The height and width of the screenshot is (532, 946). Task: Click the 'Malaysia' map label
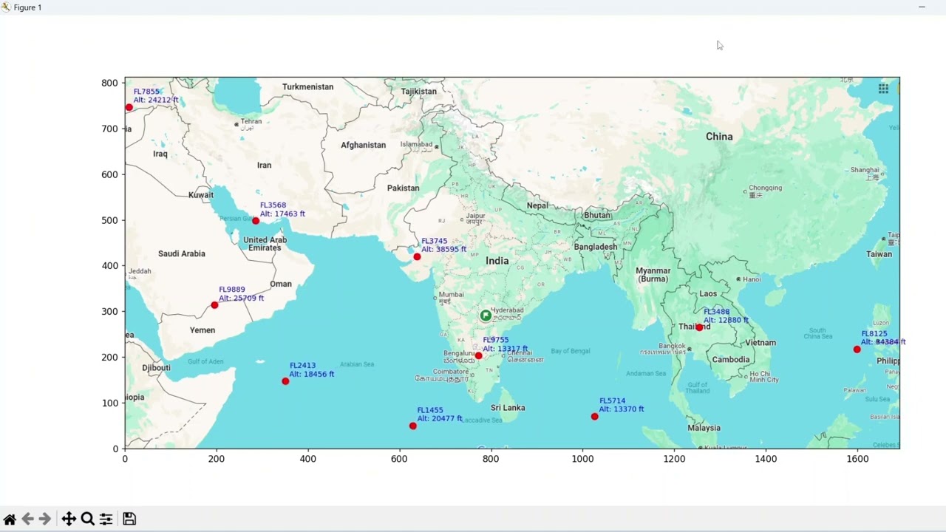pyautogui.click(x=704, y=427)
